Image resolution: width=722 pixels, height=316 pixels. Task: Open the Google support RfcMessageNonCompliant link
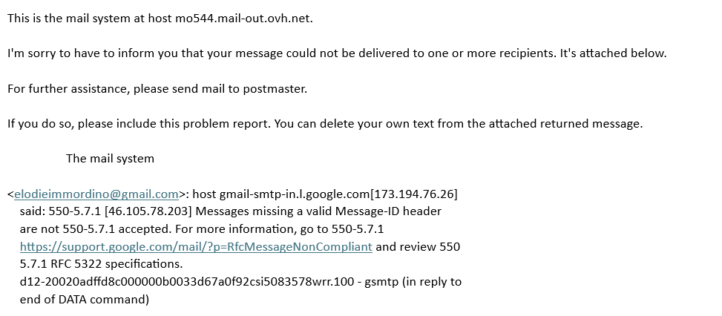pos(196,247)
